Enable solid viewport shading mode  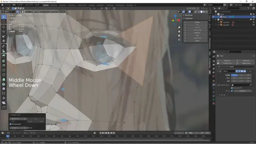tap(201, 12)
